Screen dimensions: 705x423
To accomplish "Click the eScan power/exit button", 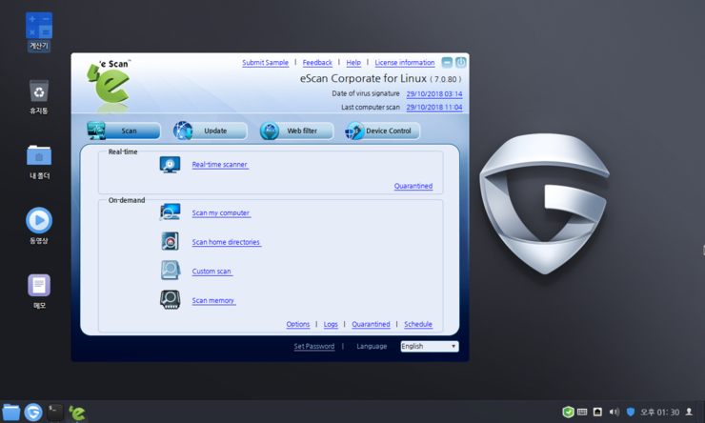I will coord(461,63).
